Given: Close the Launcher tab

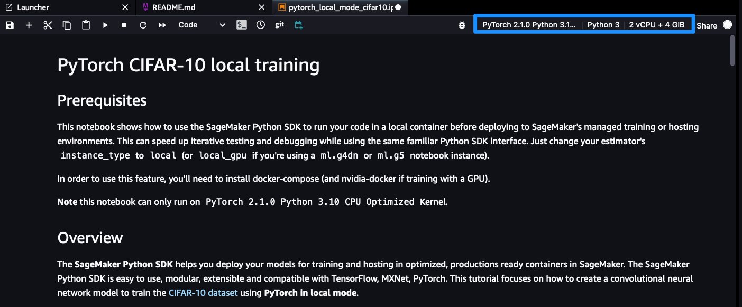Looking at the screenshot, I should pyautogui.click(x=125, y=7).
